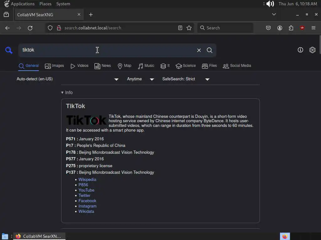The width and height of the screenshot is (321, 240).
Task: Switch to Music category
Action: (x=146, y=66)
